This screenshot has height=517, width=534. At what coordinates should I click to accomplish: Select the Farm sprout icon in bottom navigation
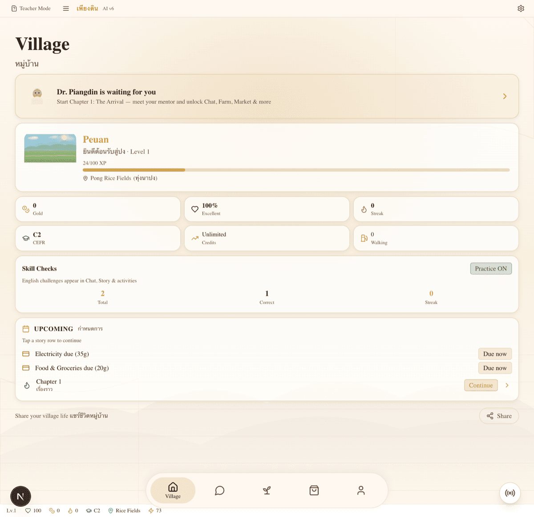tap(267, 490)
